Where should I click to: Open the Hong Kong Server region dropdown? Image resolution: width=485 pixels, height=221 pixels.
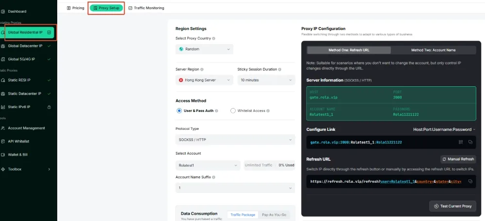tap(205, 80)
